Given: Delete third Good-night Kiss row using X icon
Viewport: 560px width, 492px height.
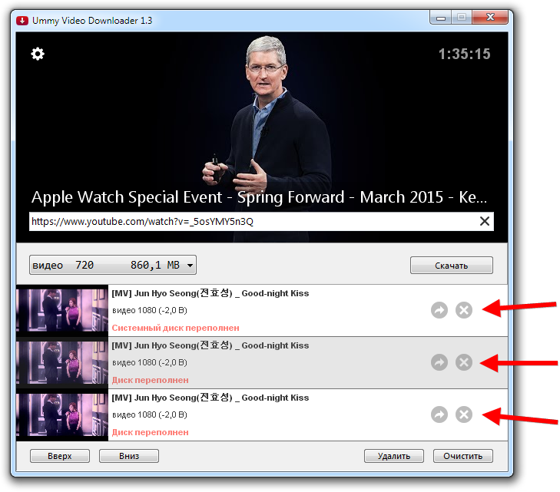Looking at the screenshot, I should [x=464, y=414].
